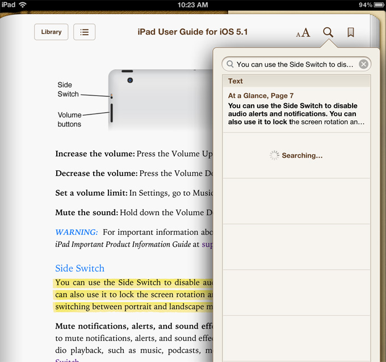Tap the magnifying glass search icon in toolbar

click(x=328, y=32)
